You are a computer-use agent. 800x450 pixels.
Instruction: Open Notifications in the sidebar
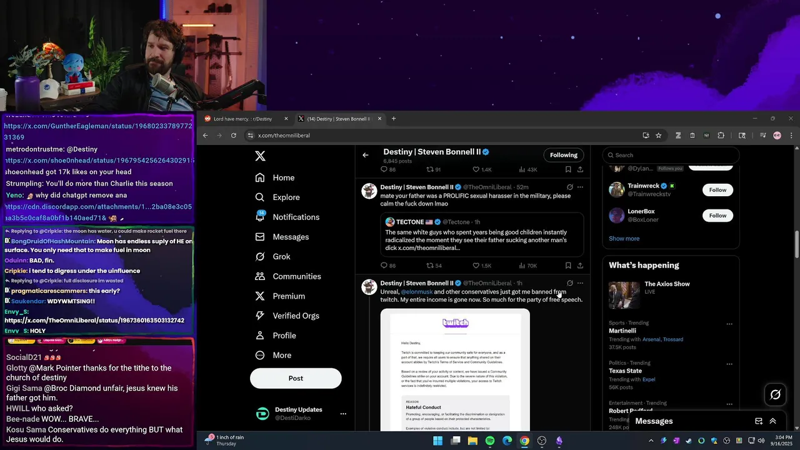coord(287,217)
